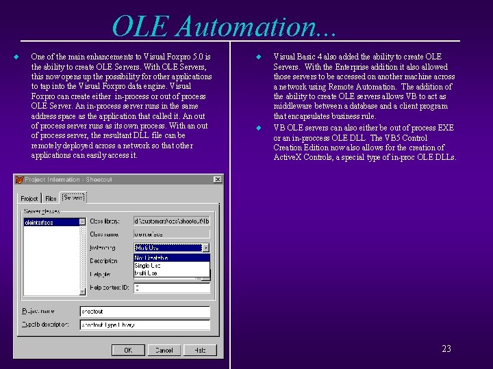The height and width of the screenshot is (369, 493).
Task: Close the Project Information dialog
Action: tap(217, 179)
